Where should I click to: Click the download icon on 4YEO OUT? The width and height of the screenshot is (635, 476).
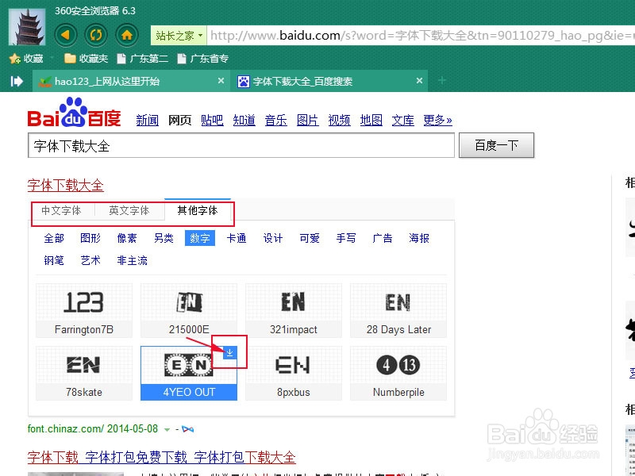click(229, 352)
